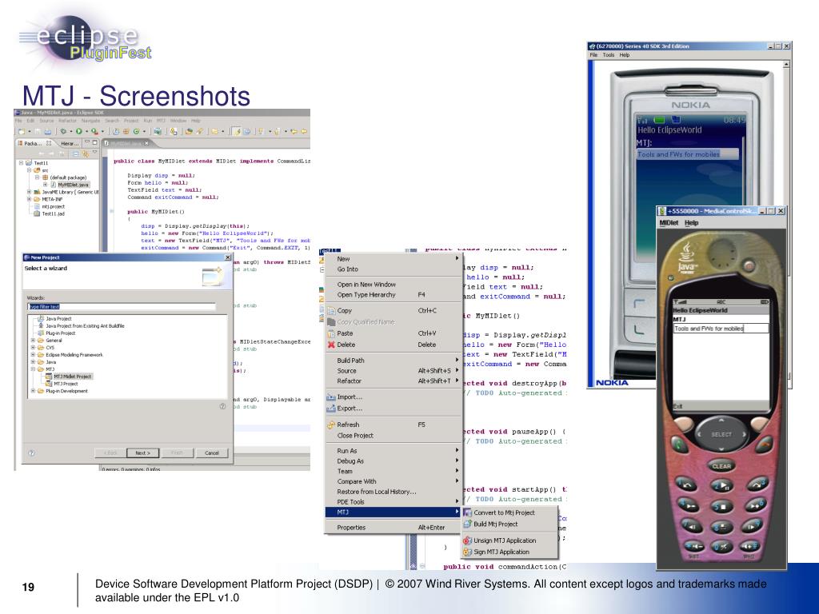This screenshot has width=819, height=614.
Task: Click the wizard filter text field
Action: (x=122, y=307)
